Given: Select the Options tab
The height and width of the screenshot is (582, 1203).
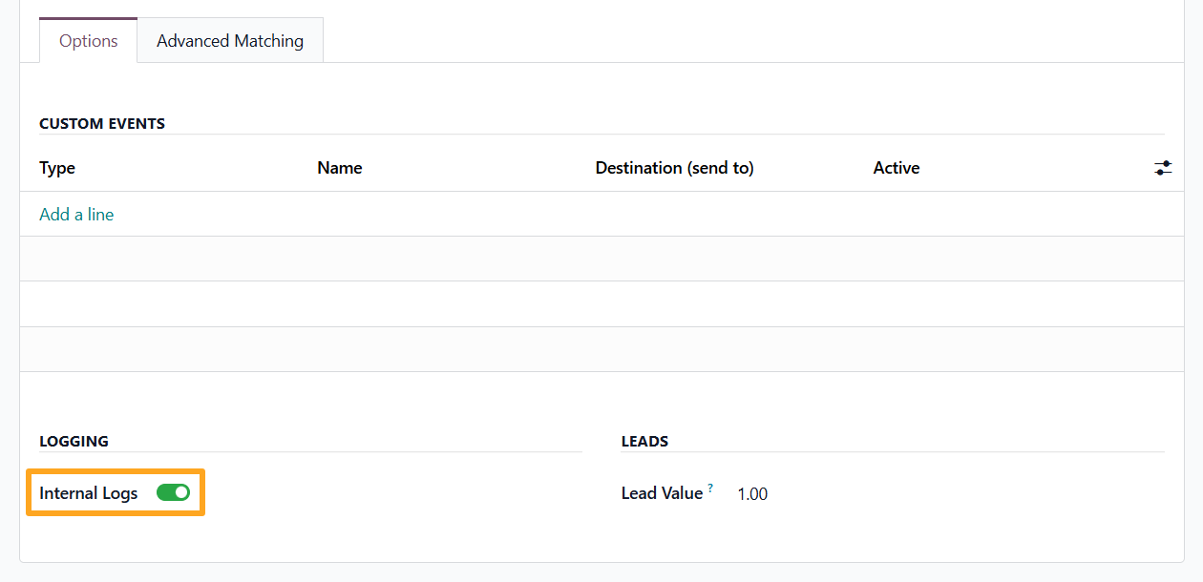Looking at the screenshot, I should 89,41.
